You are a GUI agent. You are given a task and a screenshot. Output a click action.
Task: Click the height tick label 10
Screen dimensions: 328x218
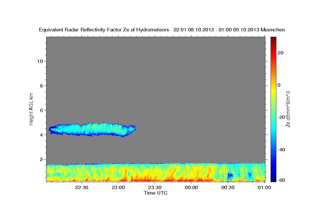click(x=40, y=61)
